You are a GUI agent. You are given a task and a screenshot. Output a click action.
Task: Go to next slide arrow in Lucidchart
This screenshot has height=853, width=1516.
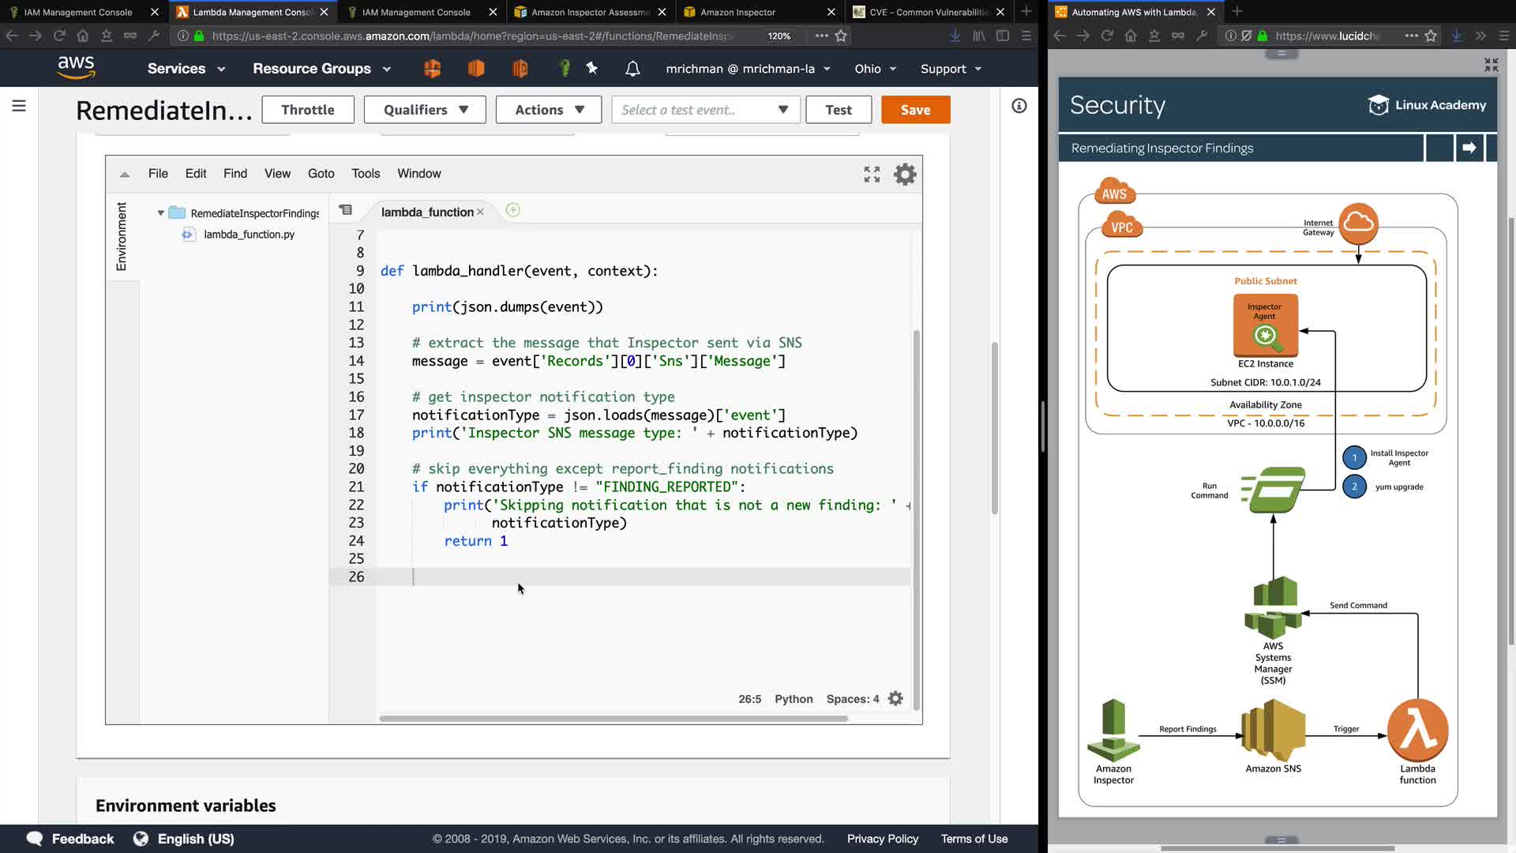point(1469,148)
